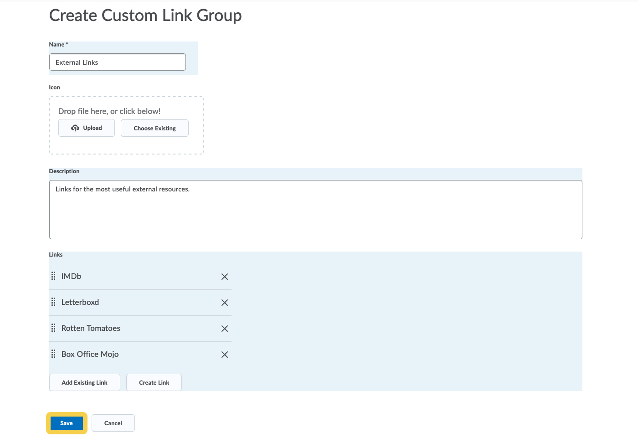Select the IMDb link entry

(x=72, y=276)
